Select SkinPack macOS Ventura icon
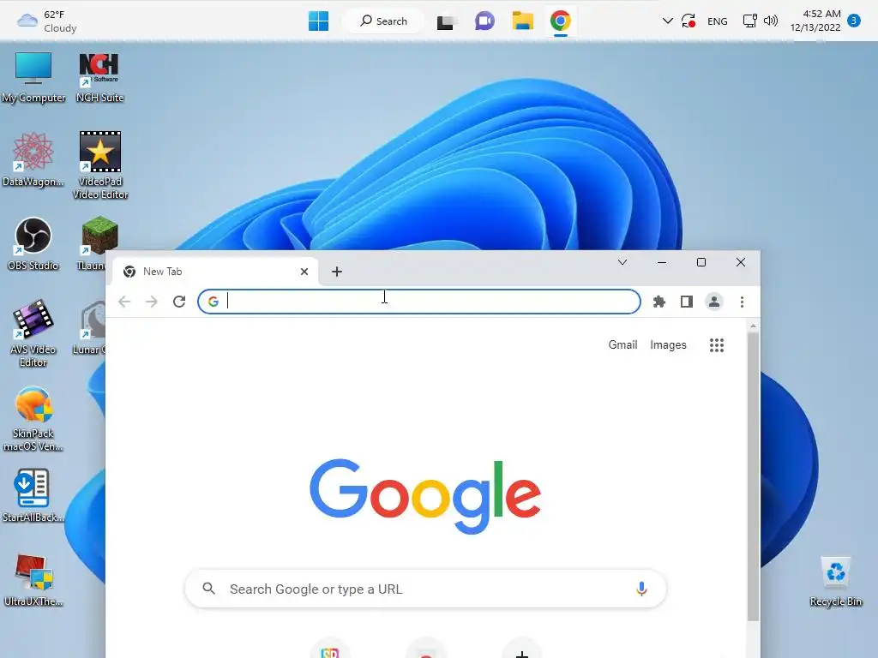Image resolution: width=878 pixels, height=658 pixels. 33,418
